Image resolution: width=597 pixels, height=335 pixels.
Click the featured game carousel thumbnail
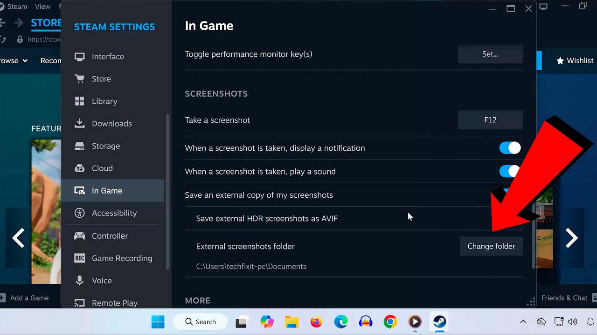point(46,212)
